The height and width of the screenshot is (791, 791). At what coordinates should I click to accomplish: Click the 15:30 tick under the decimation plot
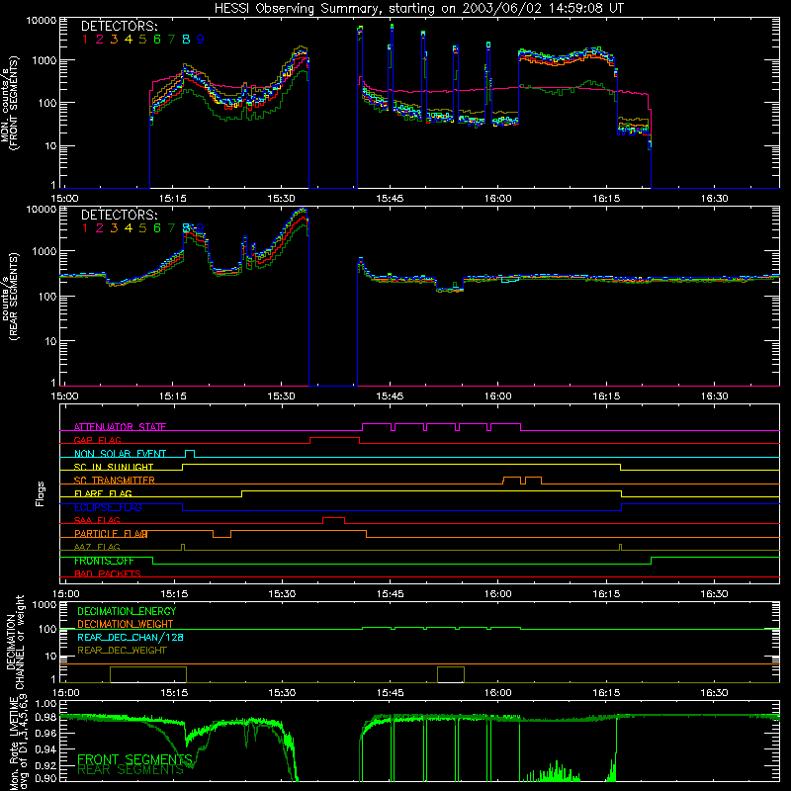pos(282,693)
